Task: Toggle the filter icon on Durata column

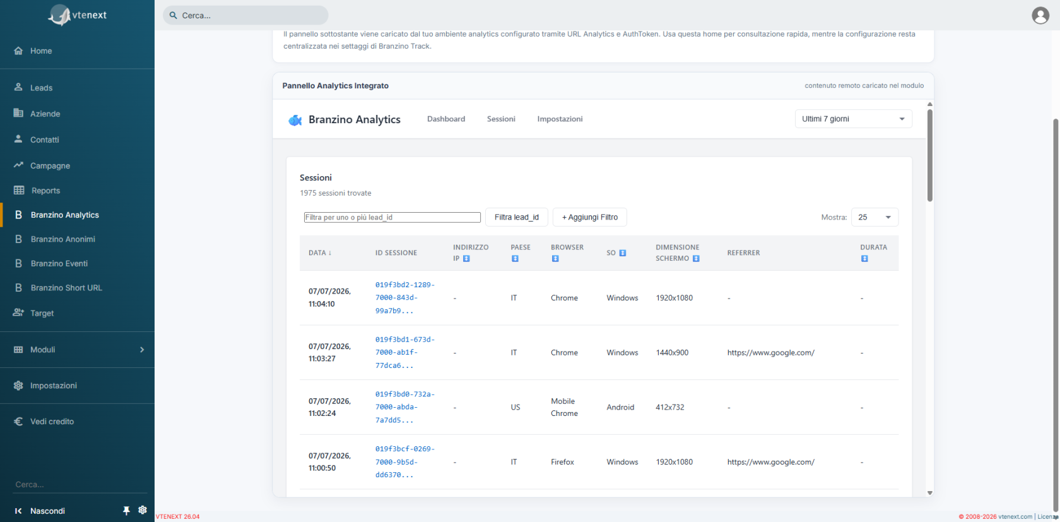Action: tap(864, 259)
